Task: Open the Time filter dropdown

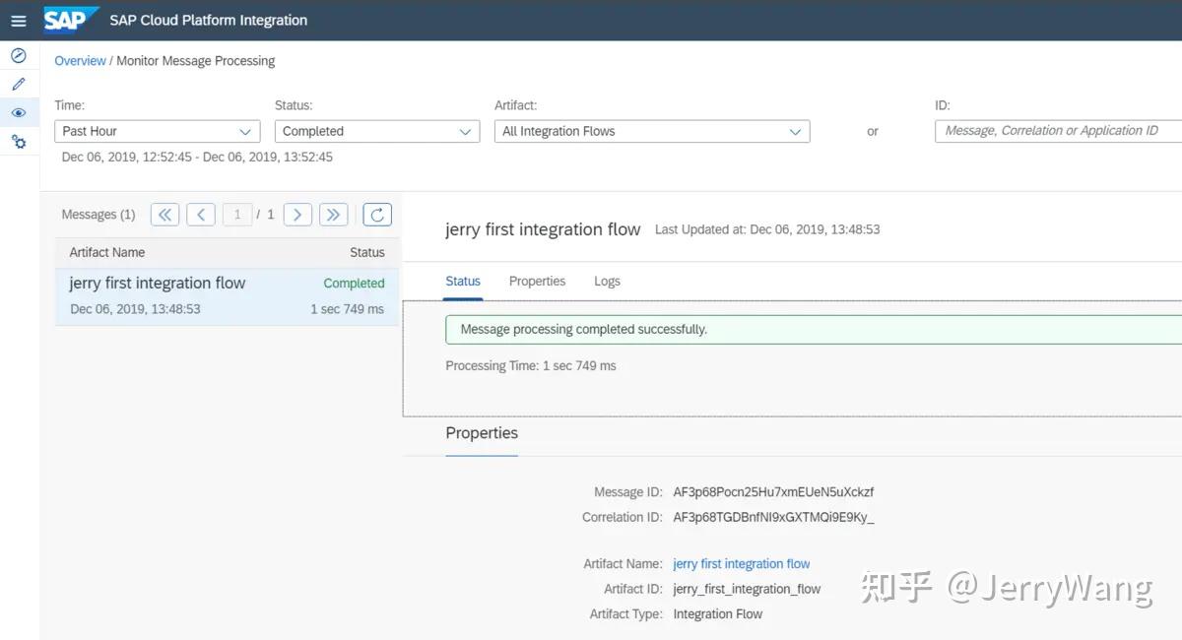Action: coord(157,130)
